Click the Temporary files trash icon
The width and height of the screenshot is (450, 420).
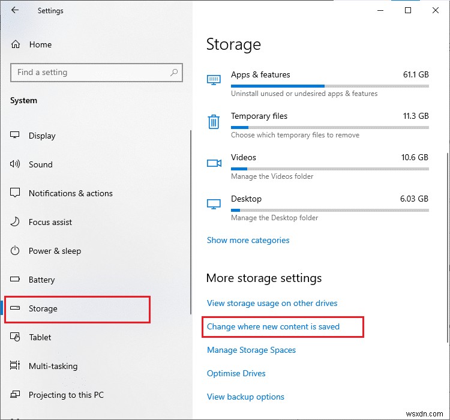(214, 122)
